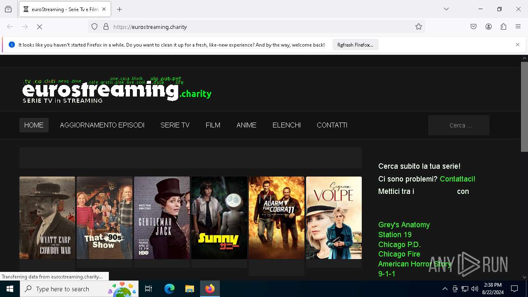Save page to Pocket
This screenshot has width=528, height=297.
click(474, 27)
